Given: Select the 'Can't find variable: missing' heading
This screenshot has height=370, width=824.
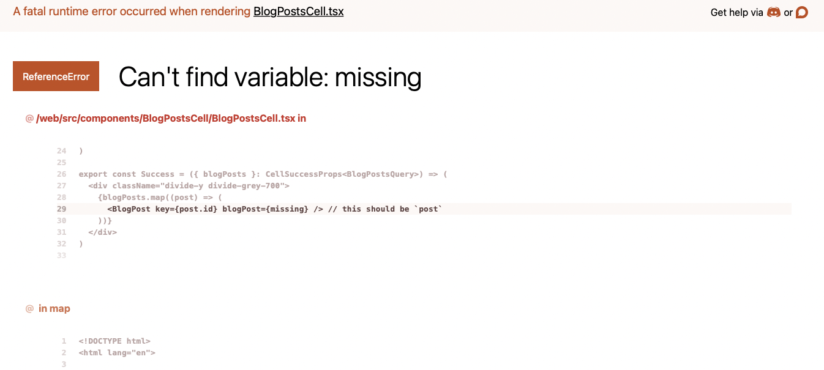Looking at the screenshot, I should point(270,77).
